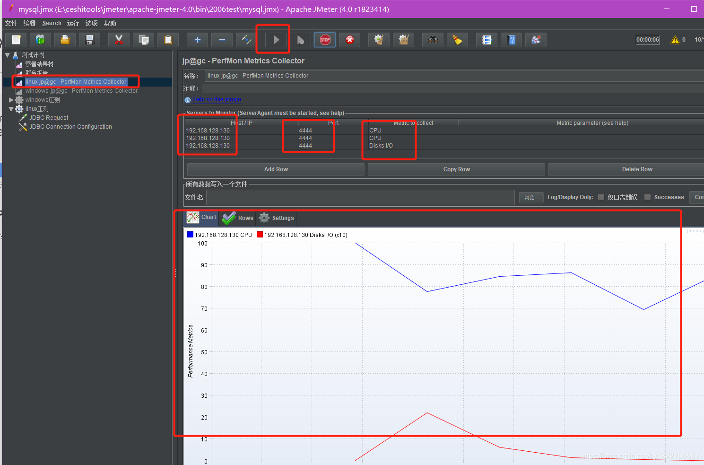The height and width of the screenshot is (465, 704).
Task: Open the 编辑 menu
Action: [x=29, y=23]
